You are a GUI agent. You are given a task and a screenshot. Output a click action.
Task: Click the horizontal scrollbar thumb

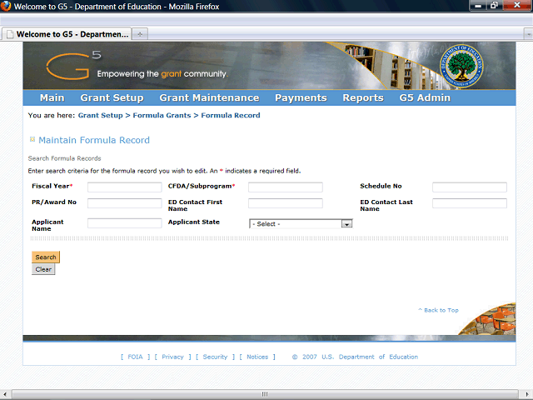click(x=265, y=394)
